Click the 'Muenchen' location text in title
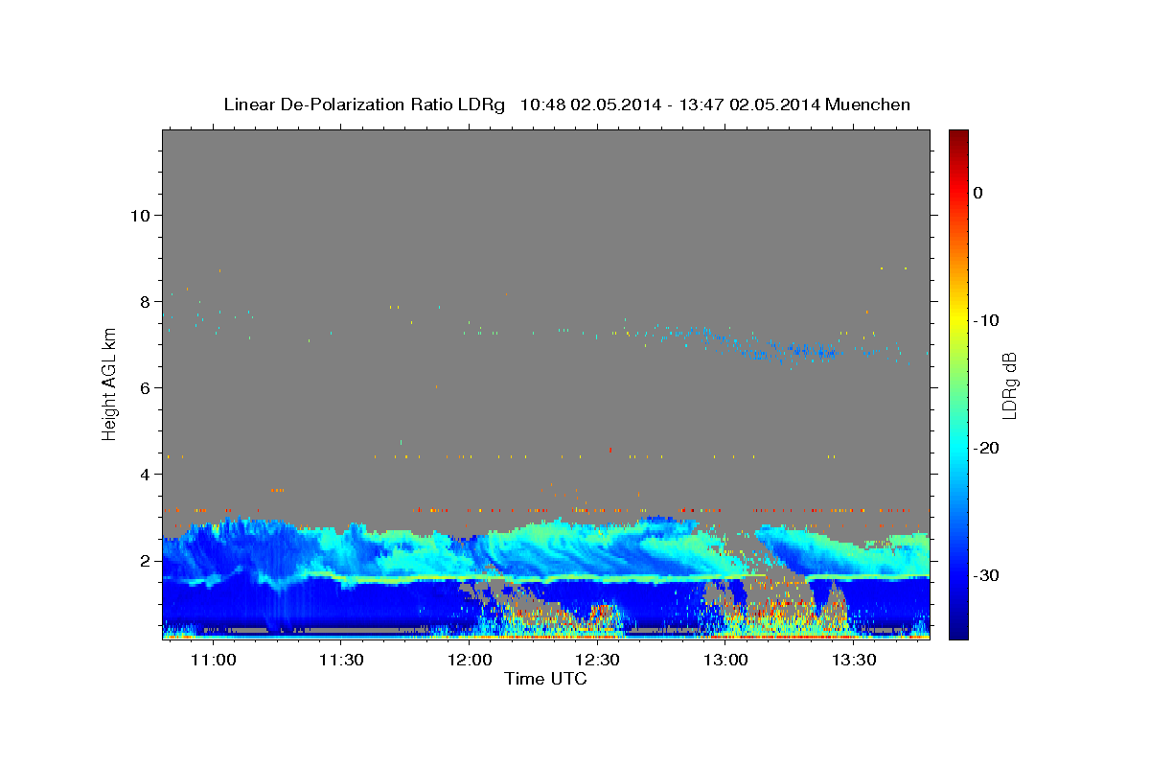Viewport: 1150px width, 767px height. (x=867, y=105)
